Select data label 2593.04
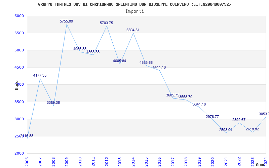 click(226, 130)
